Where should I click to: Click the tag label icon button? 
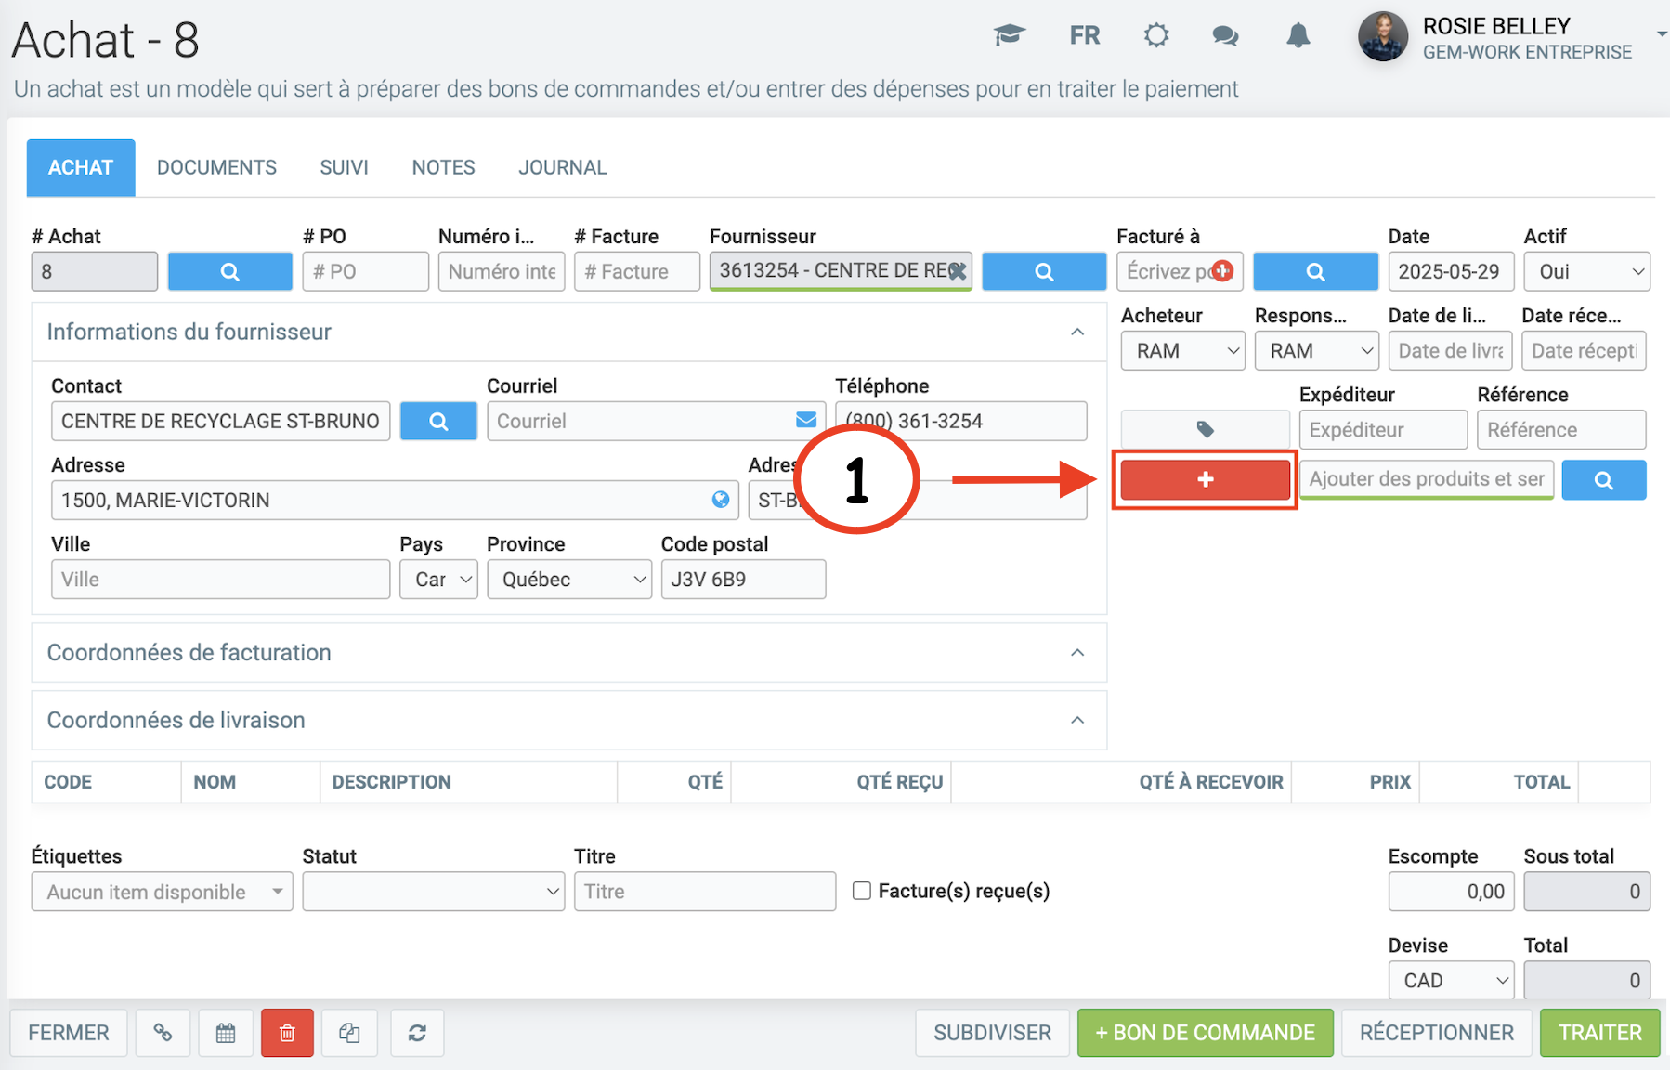1205,429
